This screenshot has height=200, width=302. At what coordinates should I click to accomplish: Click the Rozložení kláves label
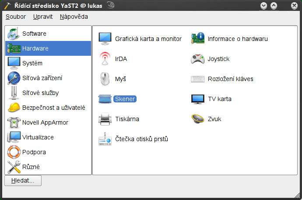231,79
